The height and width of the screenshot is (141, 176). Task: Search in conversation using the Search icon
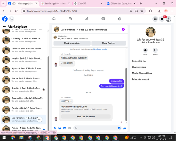(x=155, y=50)
